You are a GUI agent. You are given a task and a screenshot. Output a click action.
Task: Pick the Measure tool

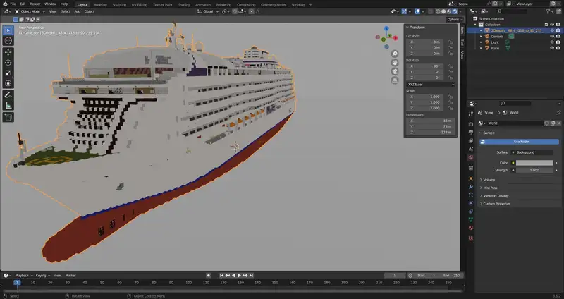point(8,105)
